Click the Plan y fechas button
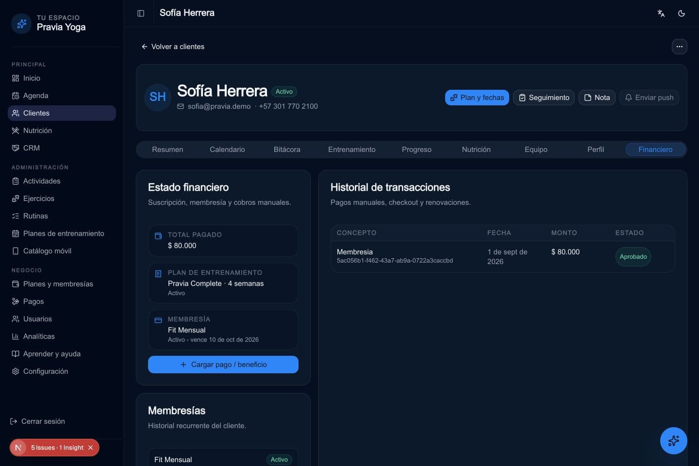 477,98
